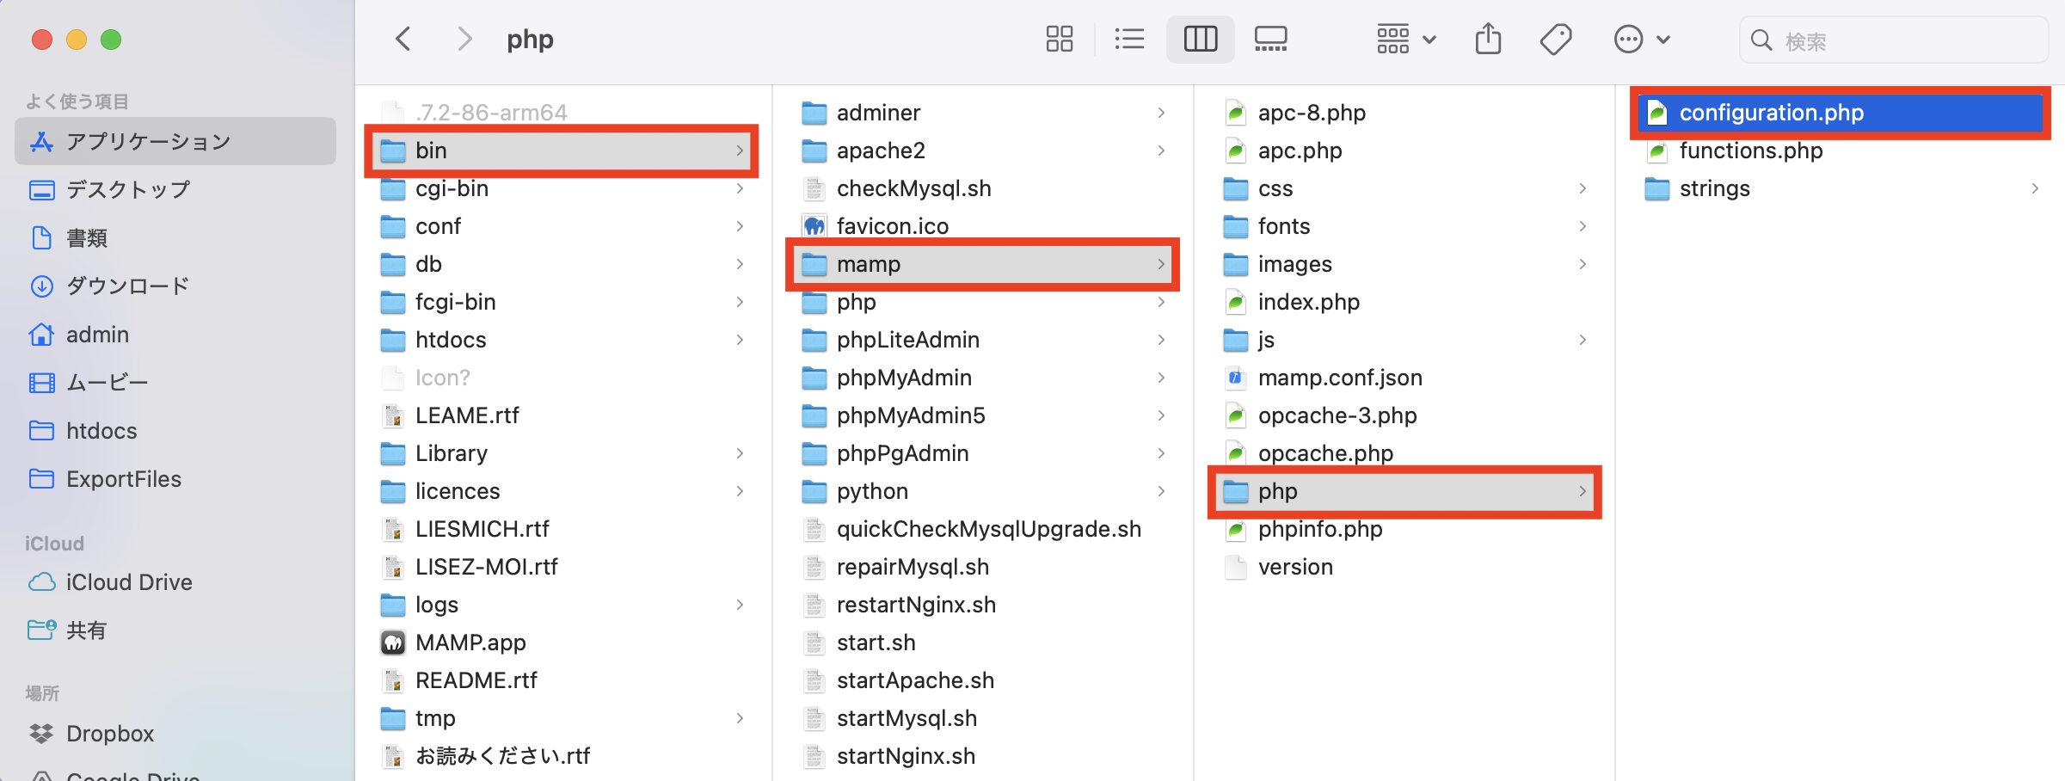Select LEAME.rtf file

click(562, 415)
